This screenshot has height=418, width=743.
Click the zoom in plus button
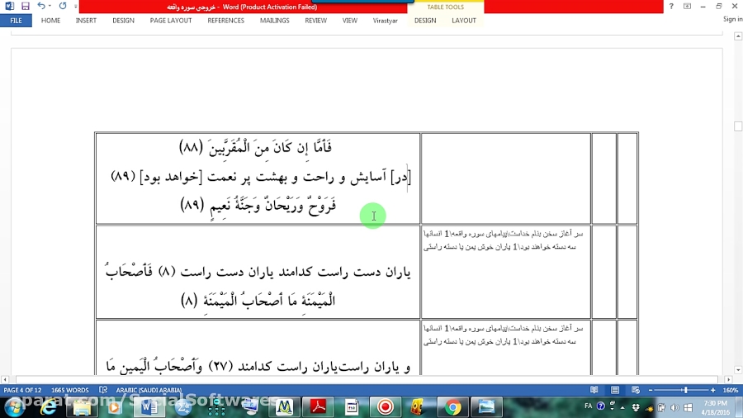[712, 390]
